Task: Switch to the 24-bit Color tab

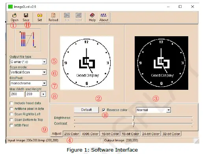Action: point(151,134)
